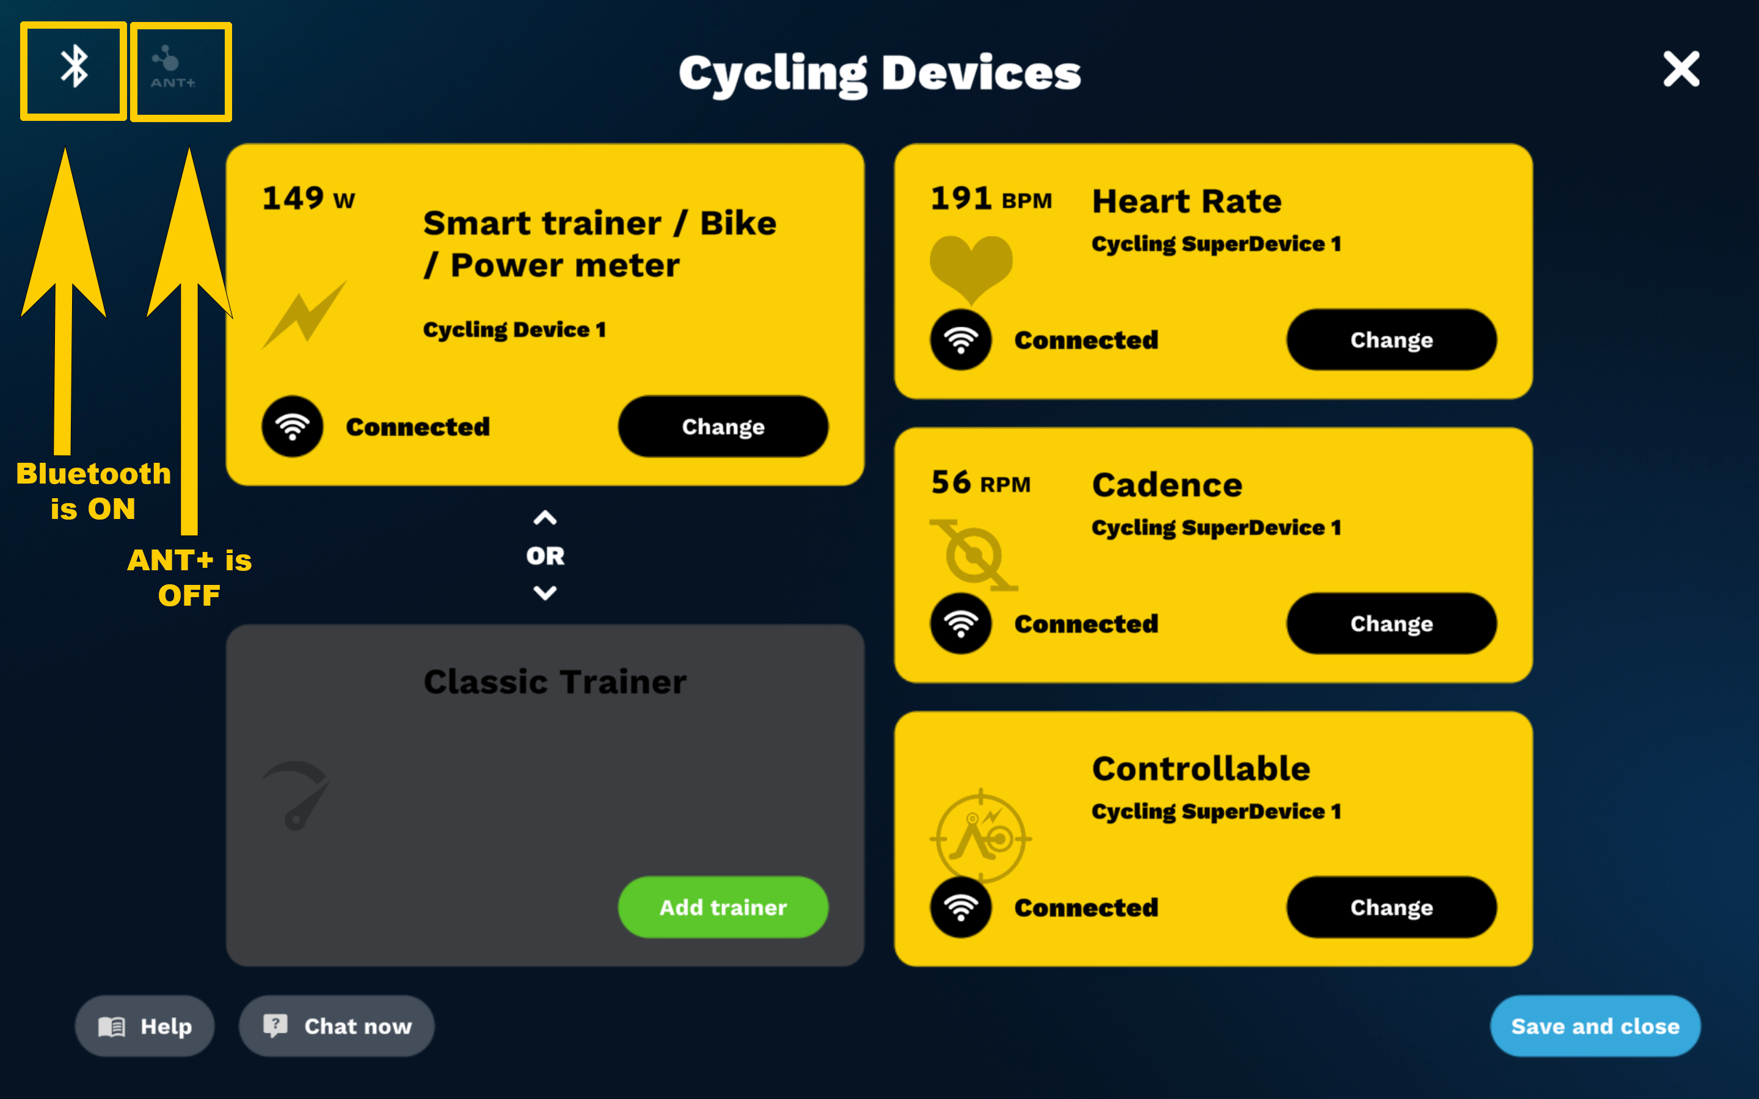The image size is (1759, 1099).
Task: Toggle Bluetooth connection ON/OFF
Action: coord(72,70)
